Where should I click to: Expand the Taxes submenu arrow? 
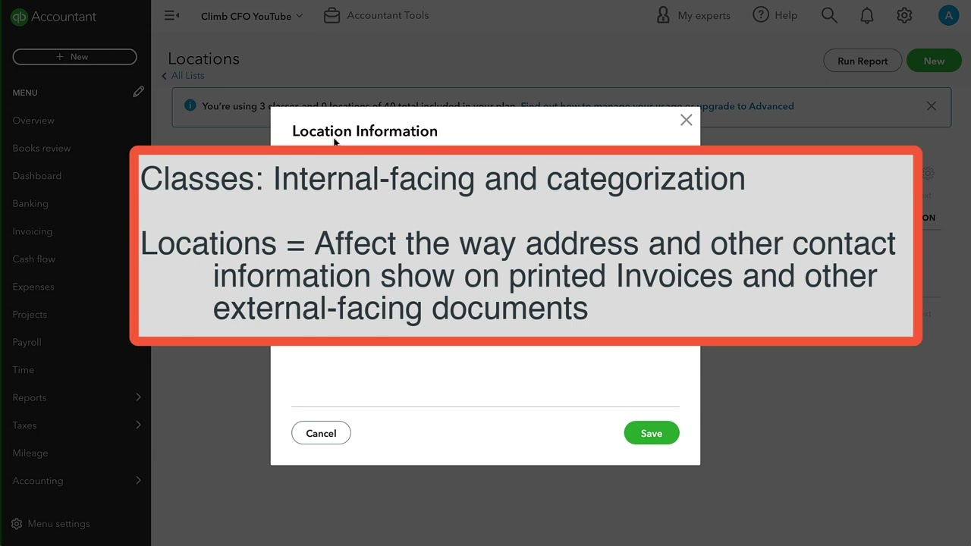pos(138,425)
